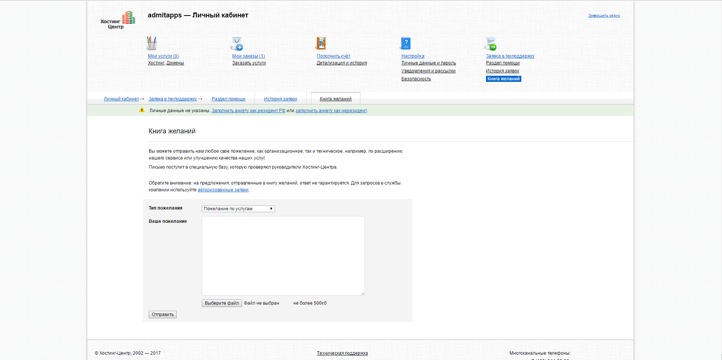Click the Выберите файл button
722x360 pixels.
coord(222,303)
